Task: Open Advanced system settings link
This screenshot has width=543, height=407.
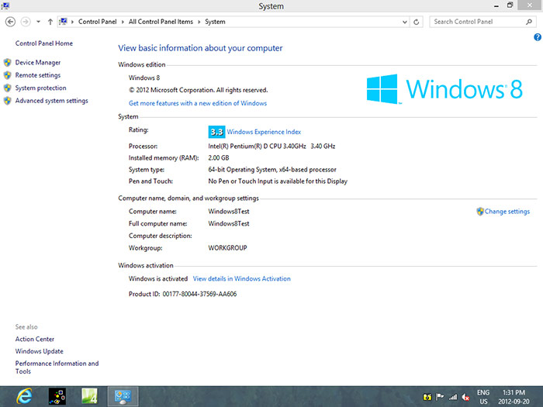Action: (52, 101)
